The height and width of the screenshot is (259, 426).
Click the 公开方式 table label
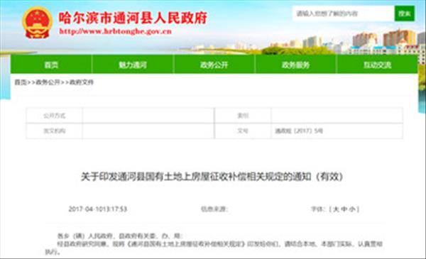(55, 116)
